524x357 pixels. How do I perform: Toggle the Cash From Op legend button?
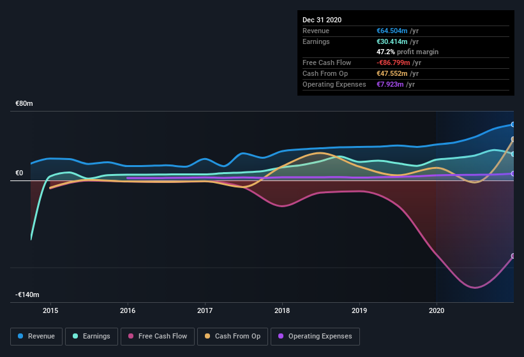click(x=232, y=337)
